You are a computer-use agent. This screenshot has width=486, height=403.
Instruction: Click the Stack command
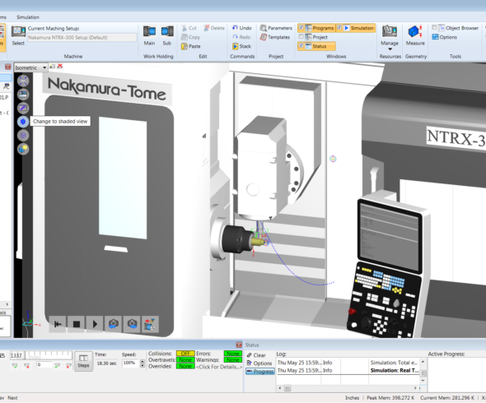(x=241, y=46)
